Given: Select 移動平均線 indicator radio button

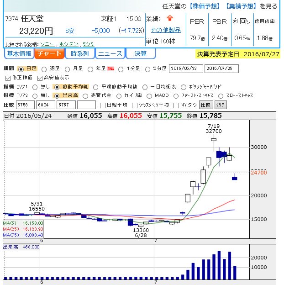Looking at the screenshot, I should coord(57,87).
